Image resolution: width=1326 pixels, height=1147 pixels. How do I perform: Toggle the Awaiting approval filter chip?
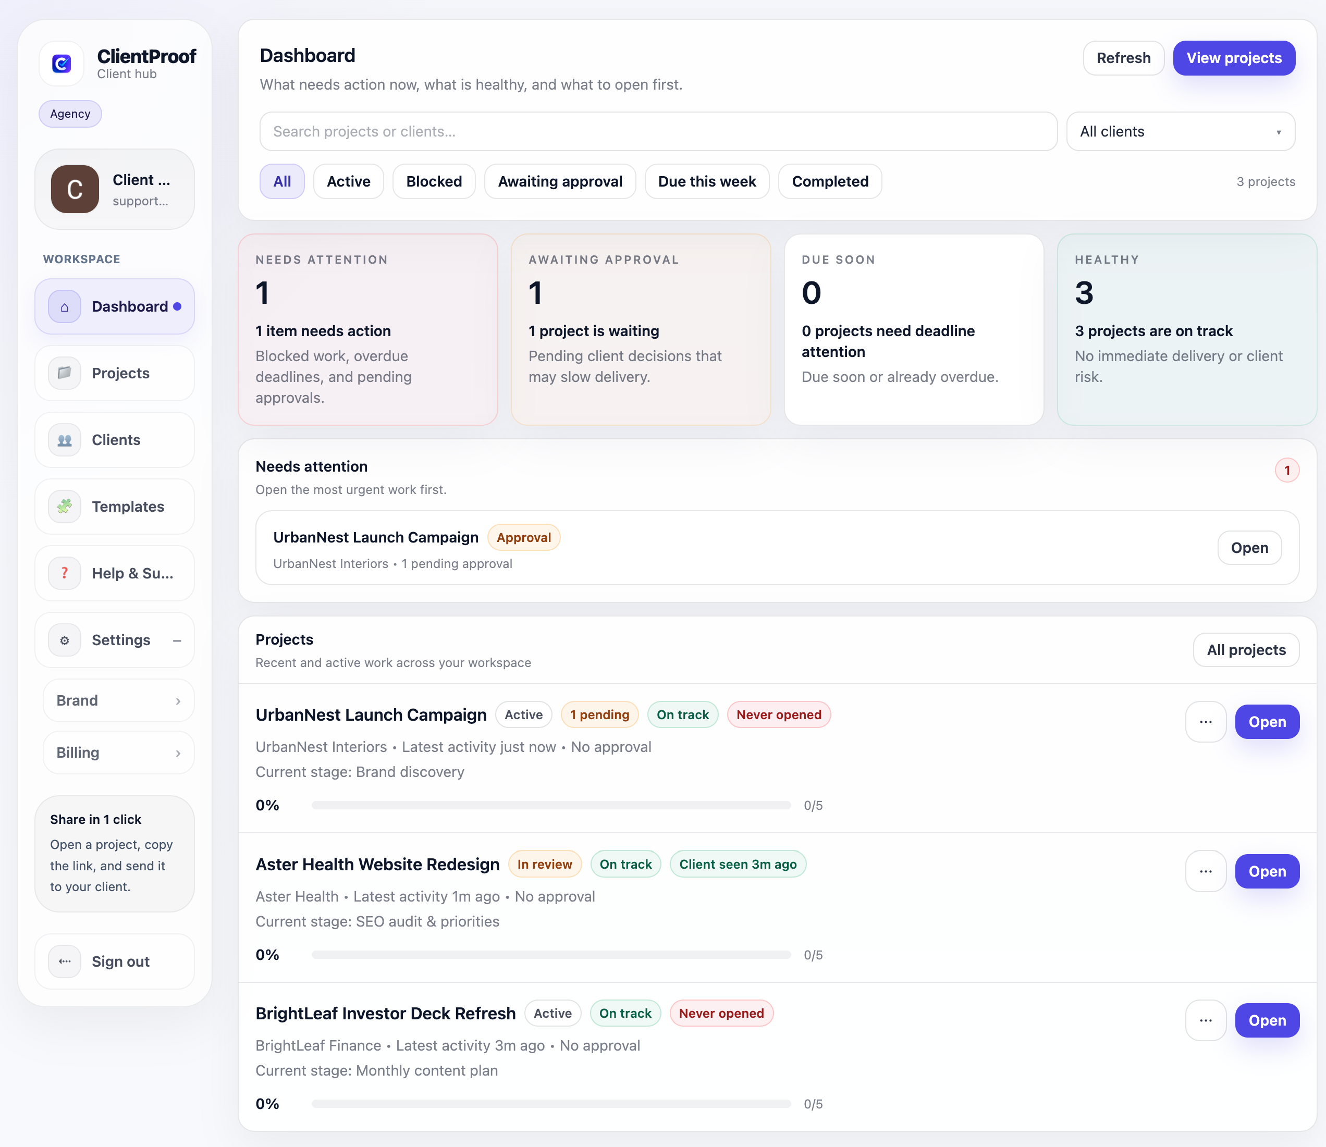(x=560, y=182)
